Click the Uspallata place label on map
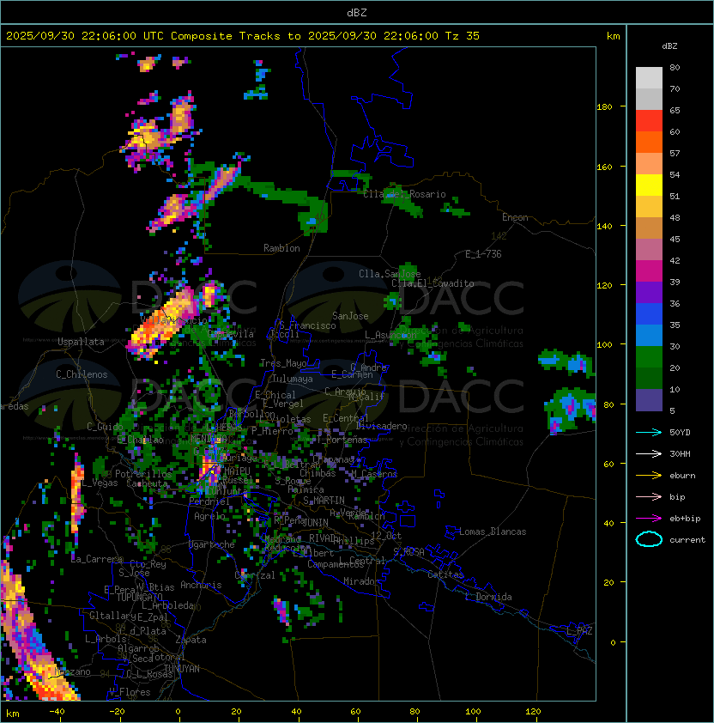 81,342
